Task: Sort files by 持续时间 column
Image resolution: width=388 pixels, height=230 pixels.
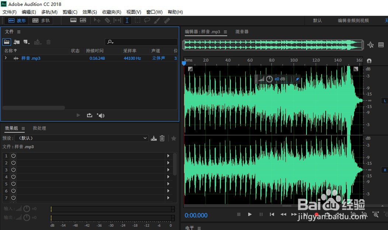Action: click(94, 51)
